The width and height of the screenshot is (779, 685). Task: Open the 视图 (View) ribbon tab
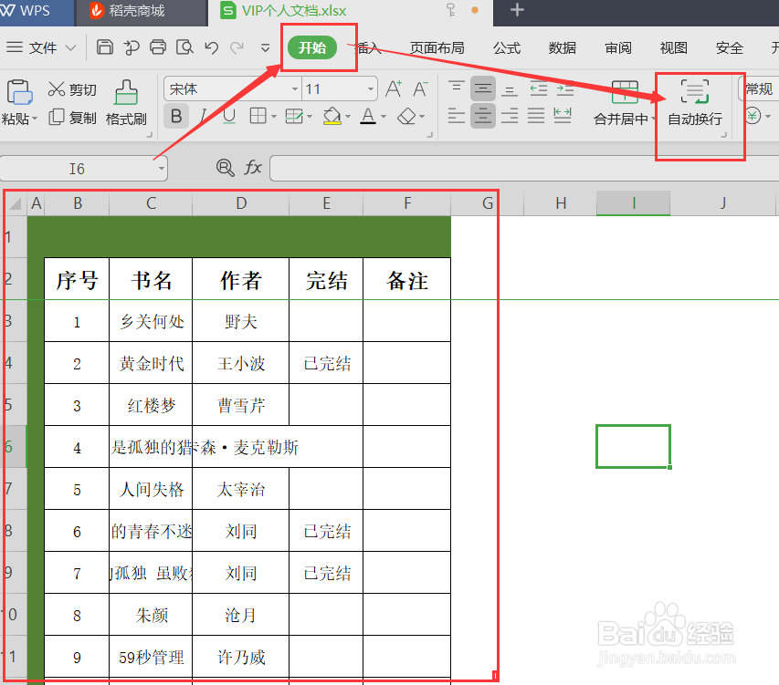[x=672, y=48]
